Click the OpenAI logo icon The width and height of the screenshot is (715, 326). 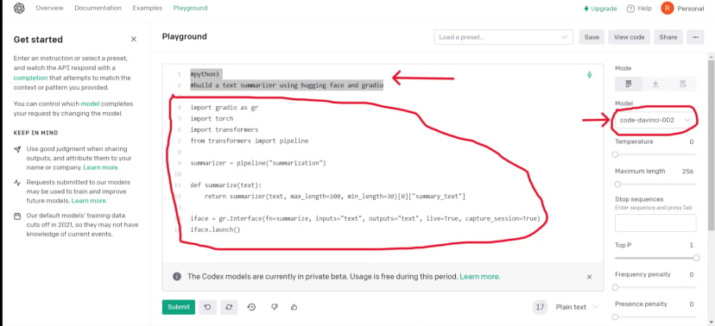coord(19,9)
